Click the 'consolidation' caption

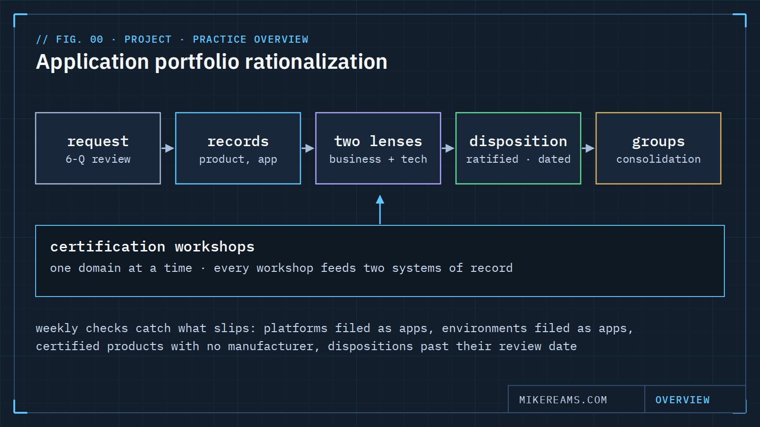[658, 159]
